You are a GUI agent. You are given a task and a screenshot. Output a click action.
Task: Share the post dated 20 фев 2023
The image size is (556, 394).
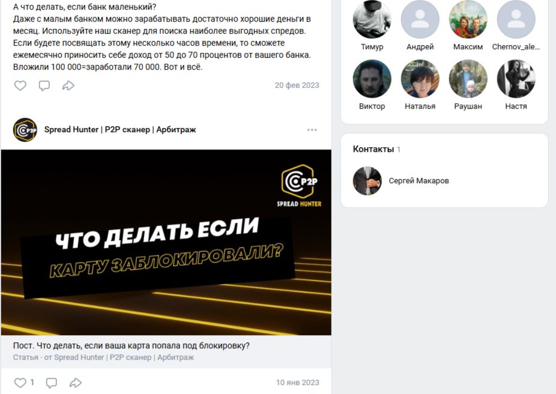pyautogui.click(x=68, y=85)
